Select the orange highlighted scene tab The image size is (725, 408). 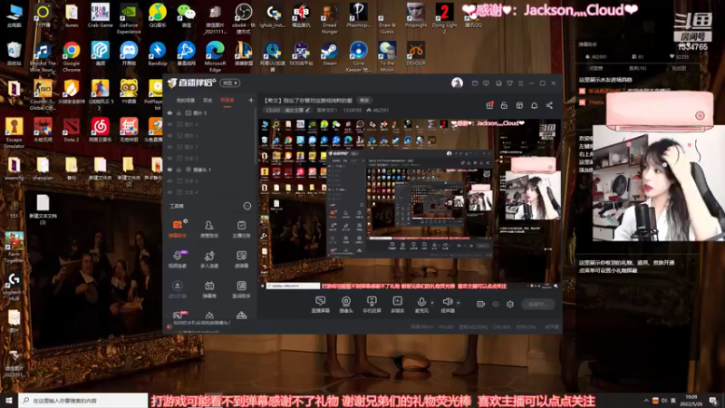tap(227, 100)
